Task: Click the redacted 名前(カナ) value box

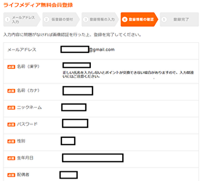Action: [x=78, y=90]
